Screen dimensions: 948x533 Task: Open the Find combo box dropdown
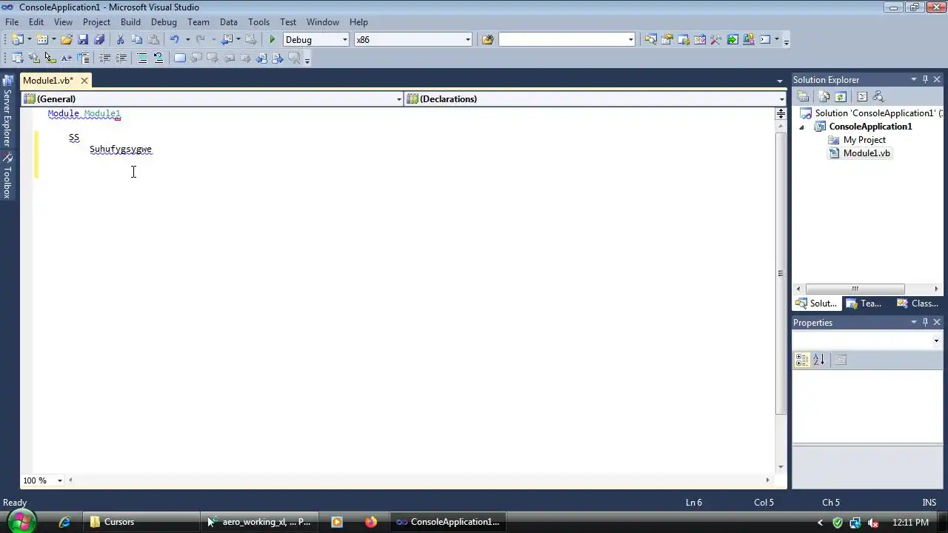coord(631,39)
